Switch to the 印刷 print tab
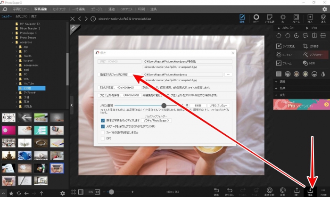This screenshot has width=330, height=197. pyautogui.click(x=141, y=9)
